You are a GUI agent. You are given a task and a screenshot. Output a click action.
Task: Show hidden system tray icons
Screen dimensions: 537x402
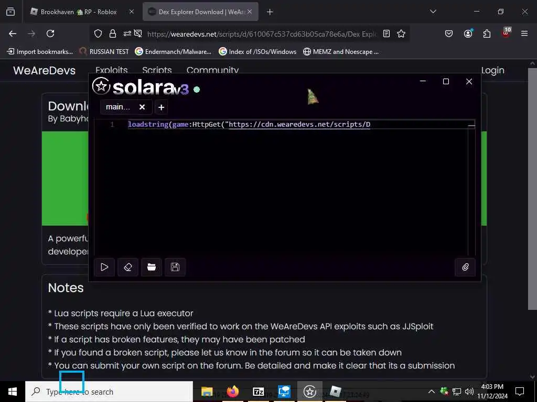click(x=432, y=392)
